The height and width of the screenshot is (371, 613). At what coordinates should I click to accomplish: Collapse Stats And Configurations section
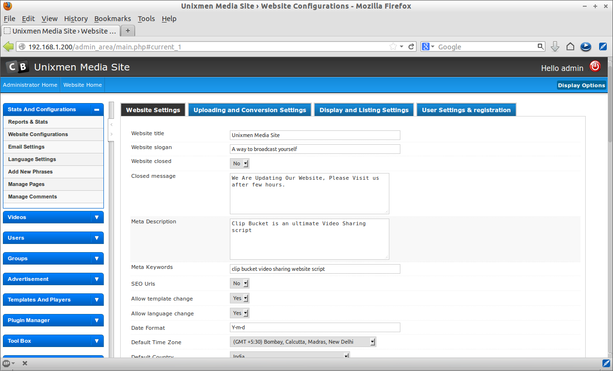click(x=96, y=110)
